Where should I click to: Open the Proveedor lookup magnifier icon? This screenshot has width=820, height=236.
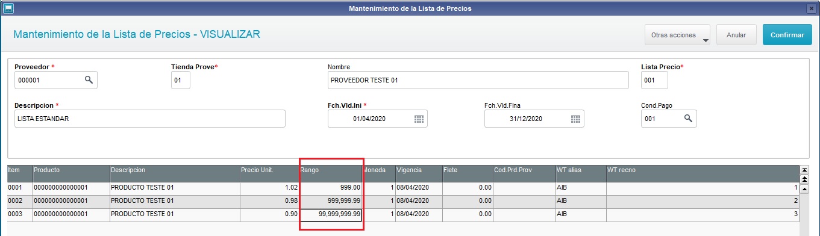88,80
